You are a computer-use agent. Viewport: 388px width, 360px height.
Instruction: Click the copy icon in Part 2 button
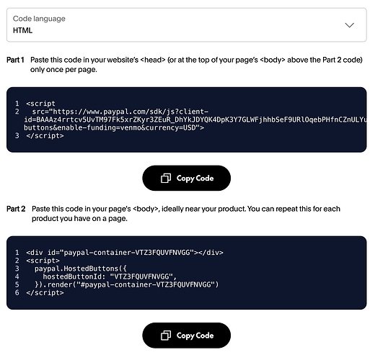[x=166, y=336]
